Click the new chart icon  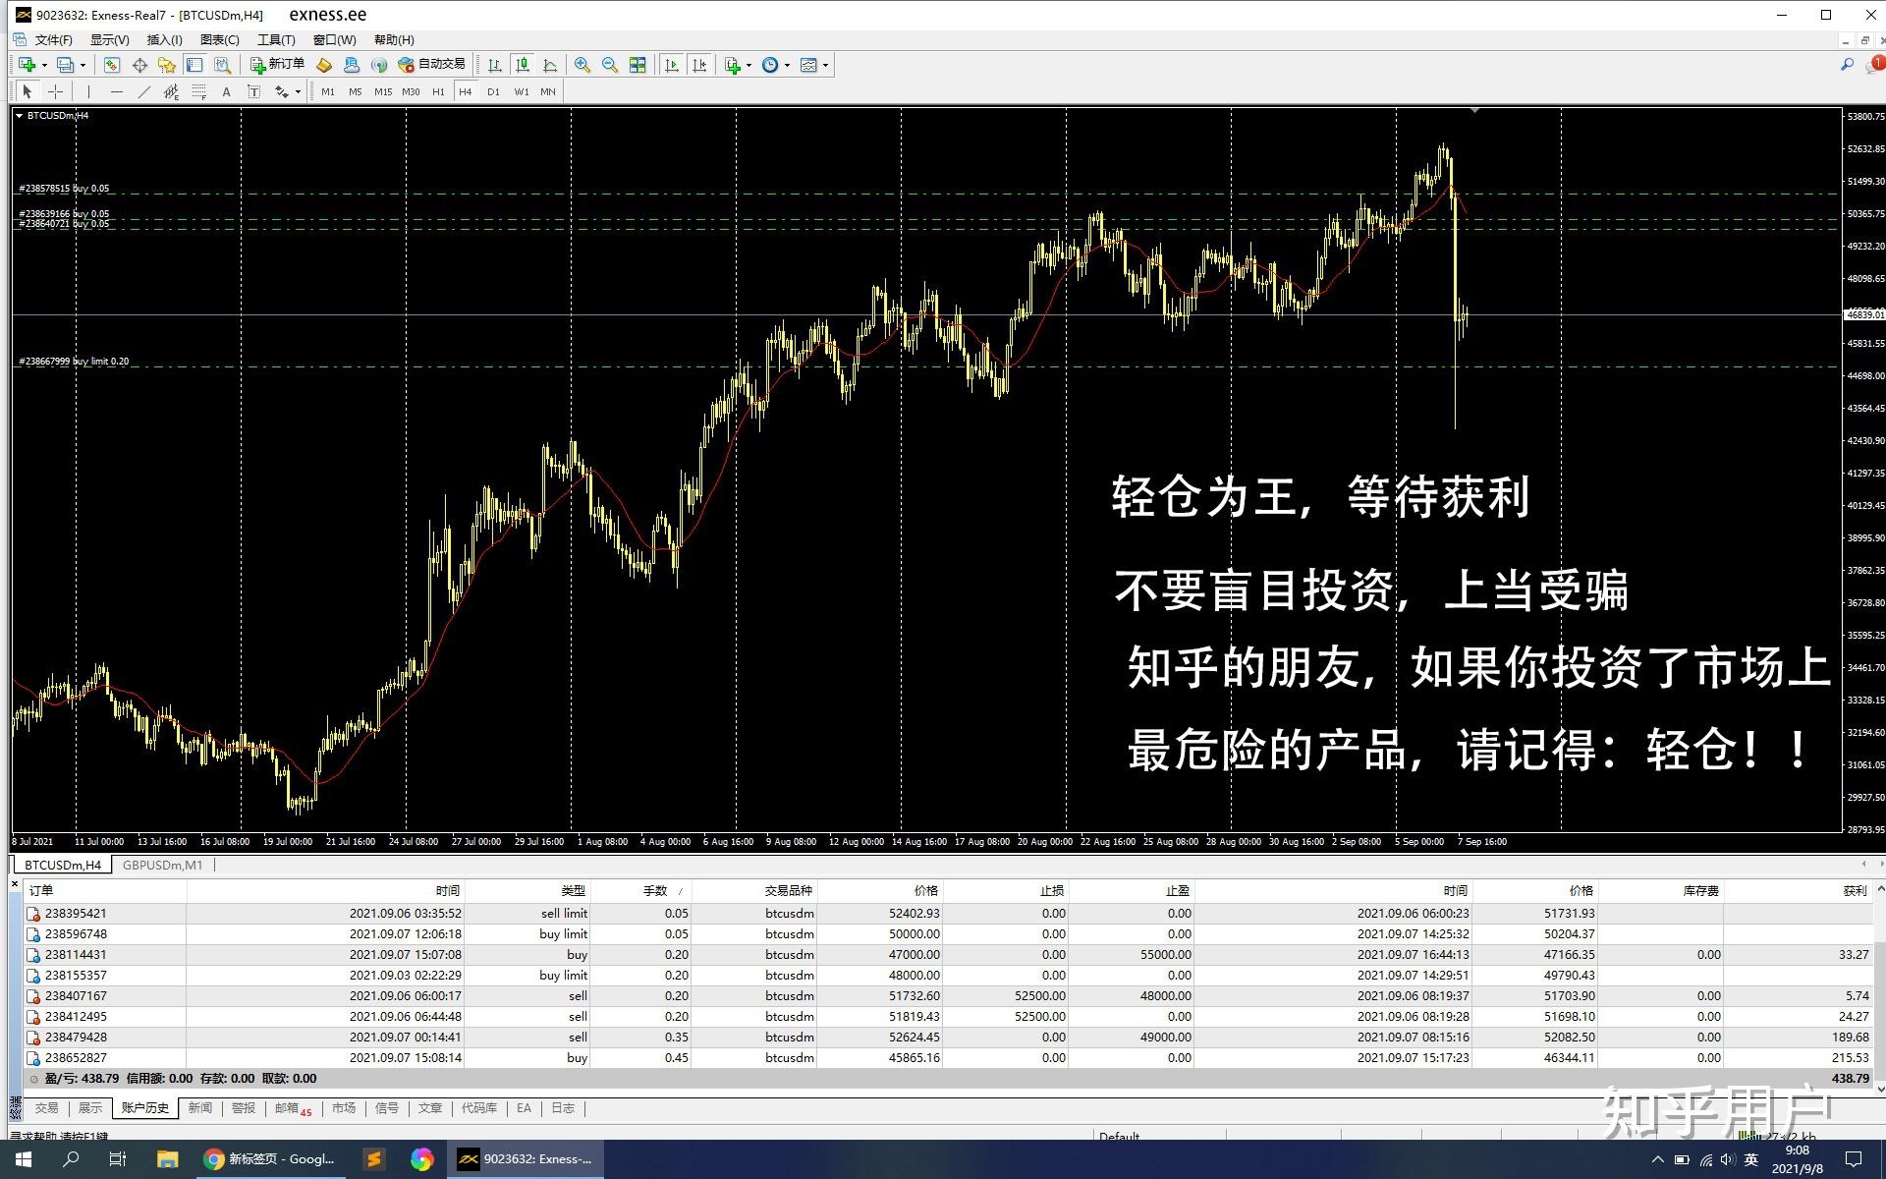(27, 65)
